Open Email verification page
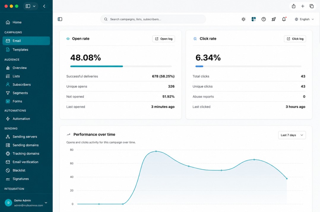The height and width of the screenshot is (212, 320). [x=26, y=162]
